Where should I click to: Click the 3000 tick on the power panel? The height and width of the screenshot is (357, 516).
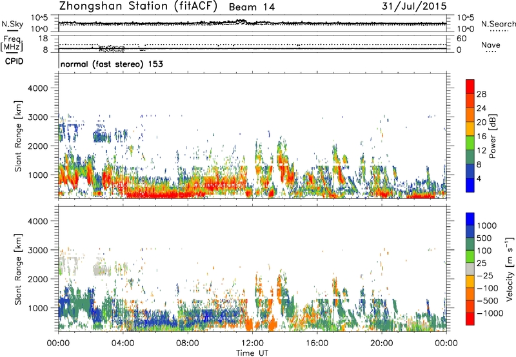[37, 117]
